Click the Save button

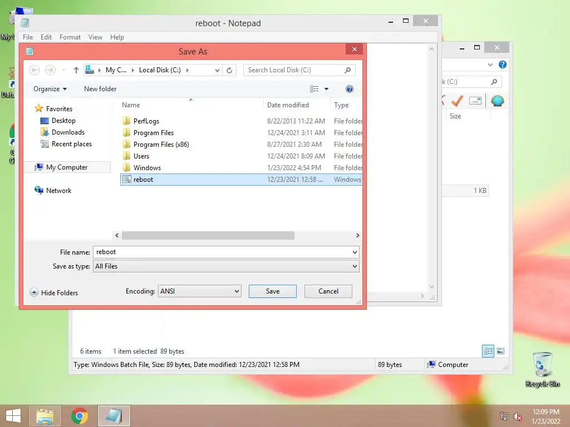(x=273, y=291)
